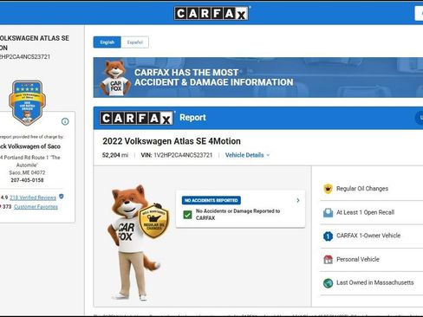Viewport: 423px width, 317px height.
Task: Open the Customer Favorites link
Action: tap(36, 207)
